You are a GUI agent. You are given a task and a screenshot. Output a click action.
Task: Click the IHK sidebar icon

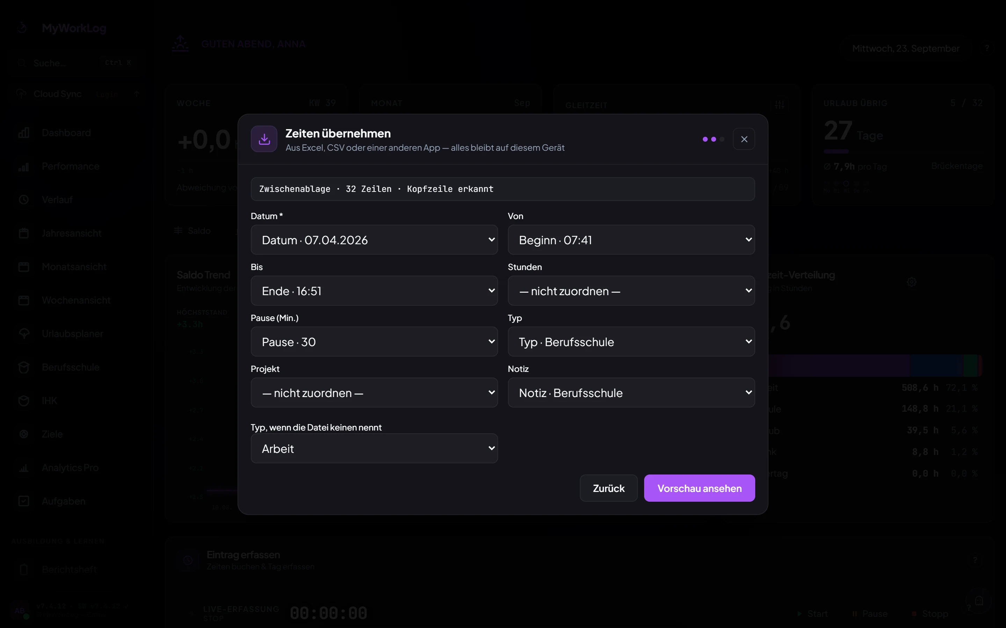click(24, 401)
